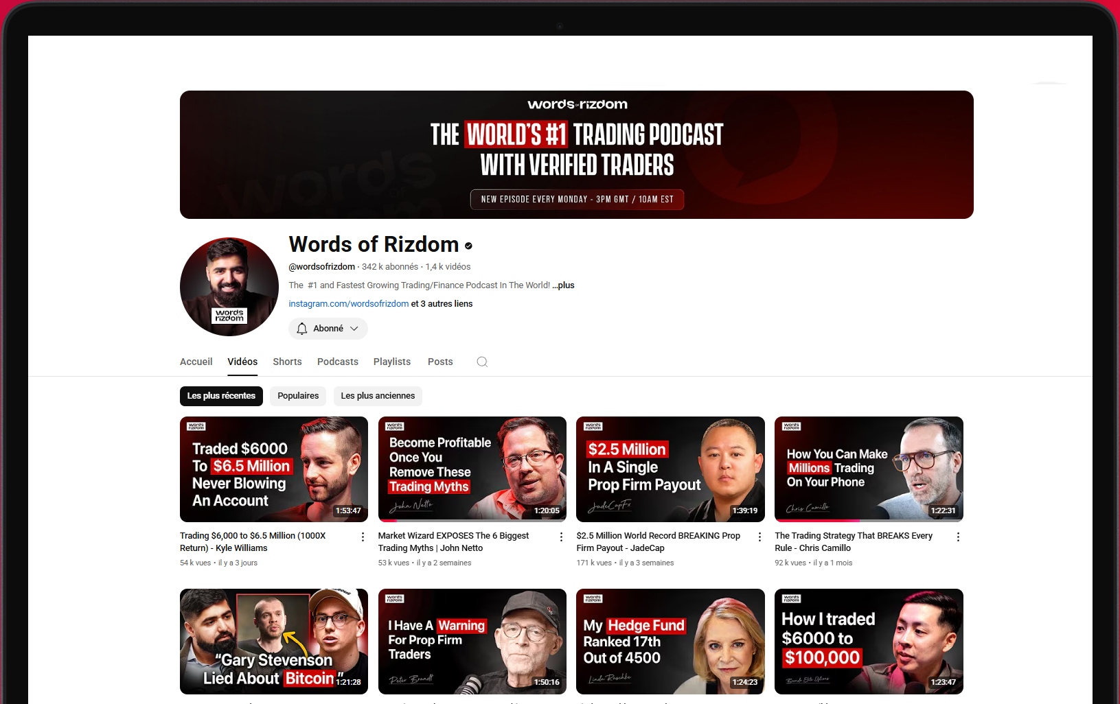Open options menu for Kyle Williams video

[x=363, y=537]
